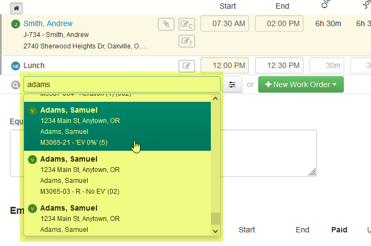Click the adams search text field
371x246 pixels.
pos(121,85)
